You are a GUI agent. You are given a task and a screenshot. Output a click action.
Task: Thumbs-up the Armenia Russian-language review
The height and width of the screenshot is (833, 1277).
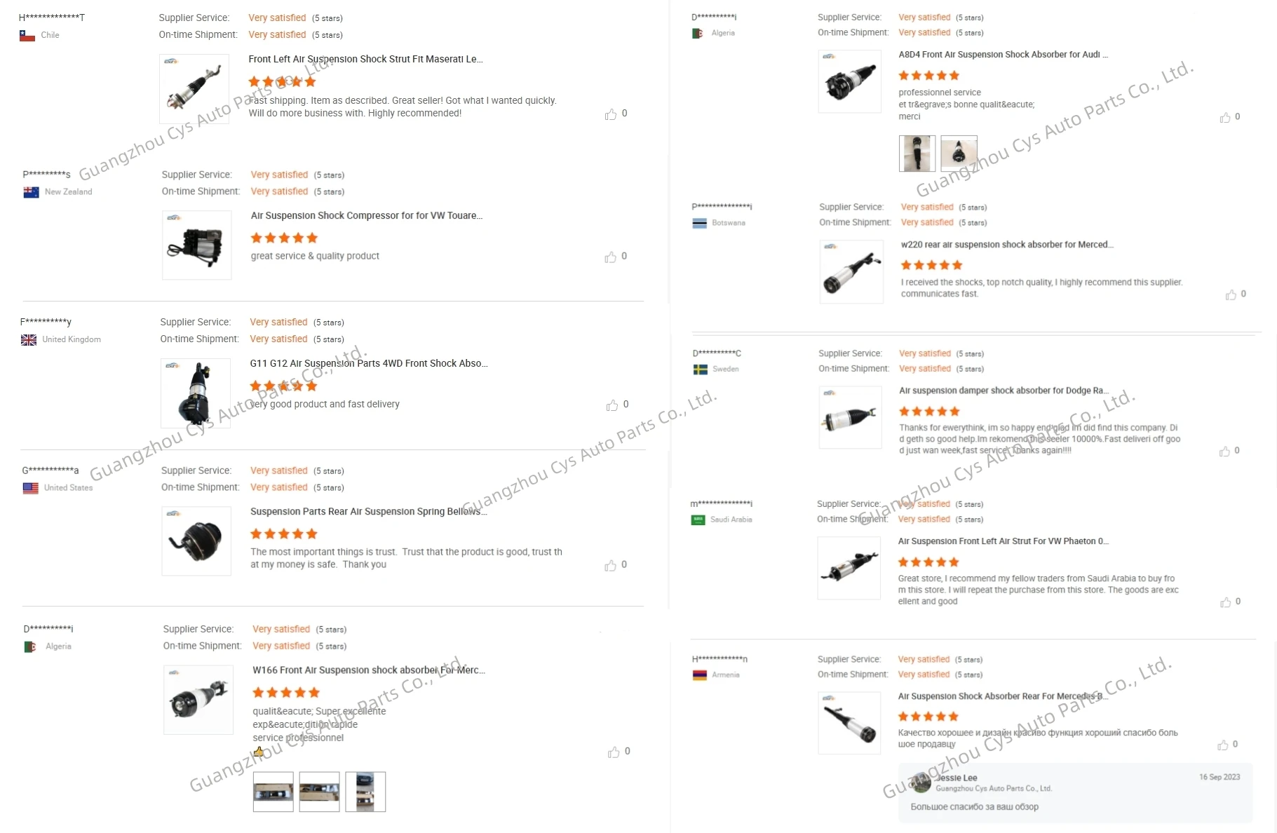tap(1223, 745)
